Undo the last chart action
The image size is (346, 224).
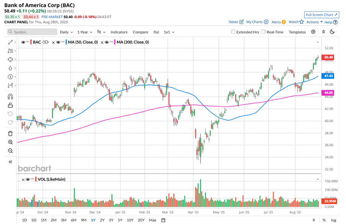point(10,114)
